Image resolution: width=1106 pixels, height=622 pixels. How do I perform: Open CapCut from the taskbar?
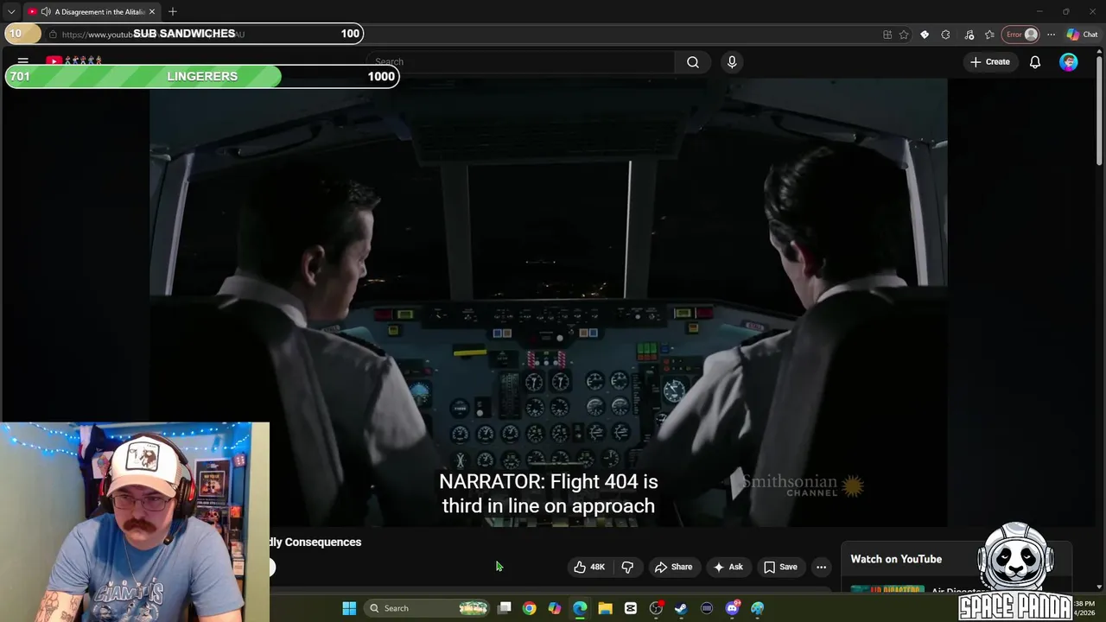point(631,608)
